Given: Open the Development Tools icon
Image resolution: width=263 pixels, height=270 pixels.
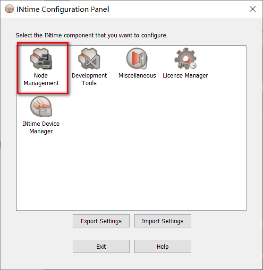Looking at the screenshot, I should (89, 59).
